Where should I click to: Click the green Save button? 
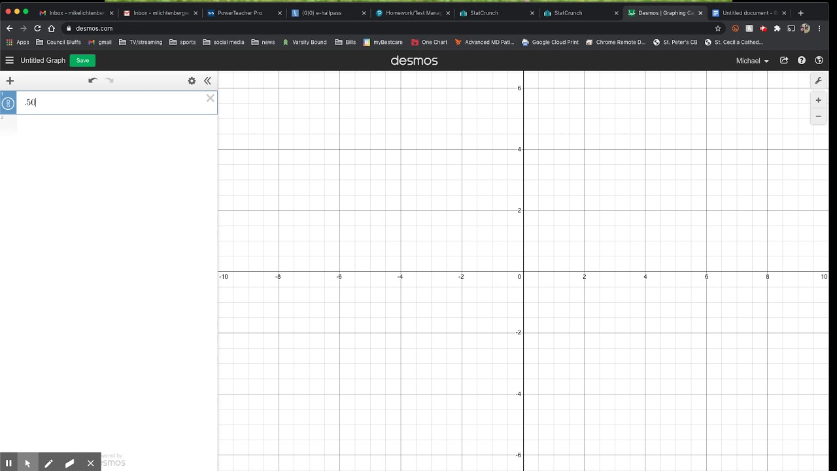point(82,60)
